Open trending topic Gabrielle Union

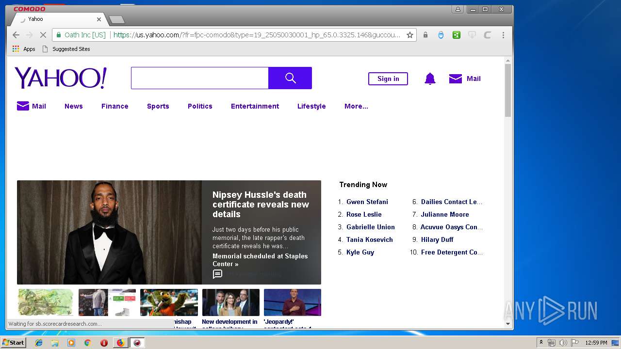371,227
